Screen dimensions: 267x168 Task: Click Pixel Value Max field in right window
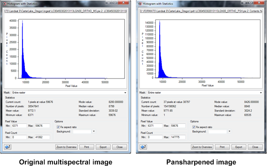[178, 126]
